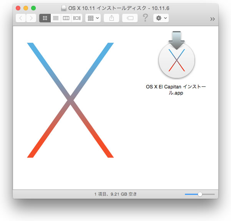Minimize the window with yellow button
Screen dimensions: 231x221
26,8
